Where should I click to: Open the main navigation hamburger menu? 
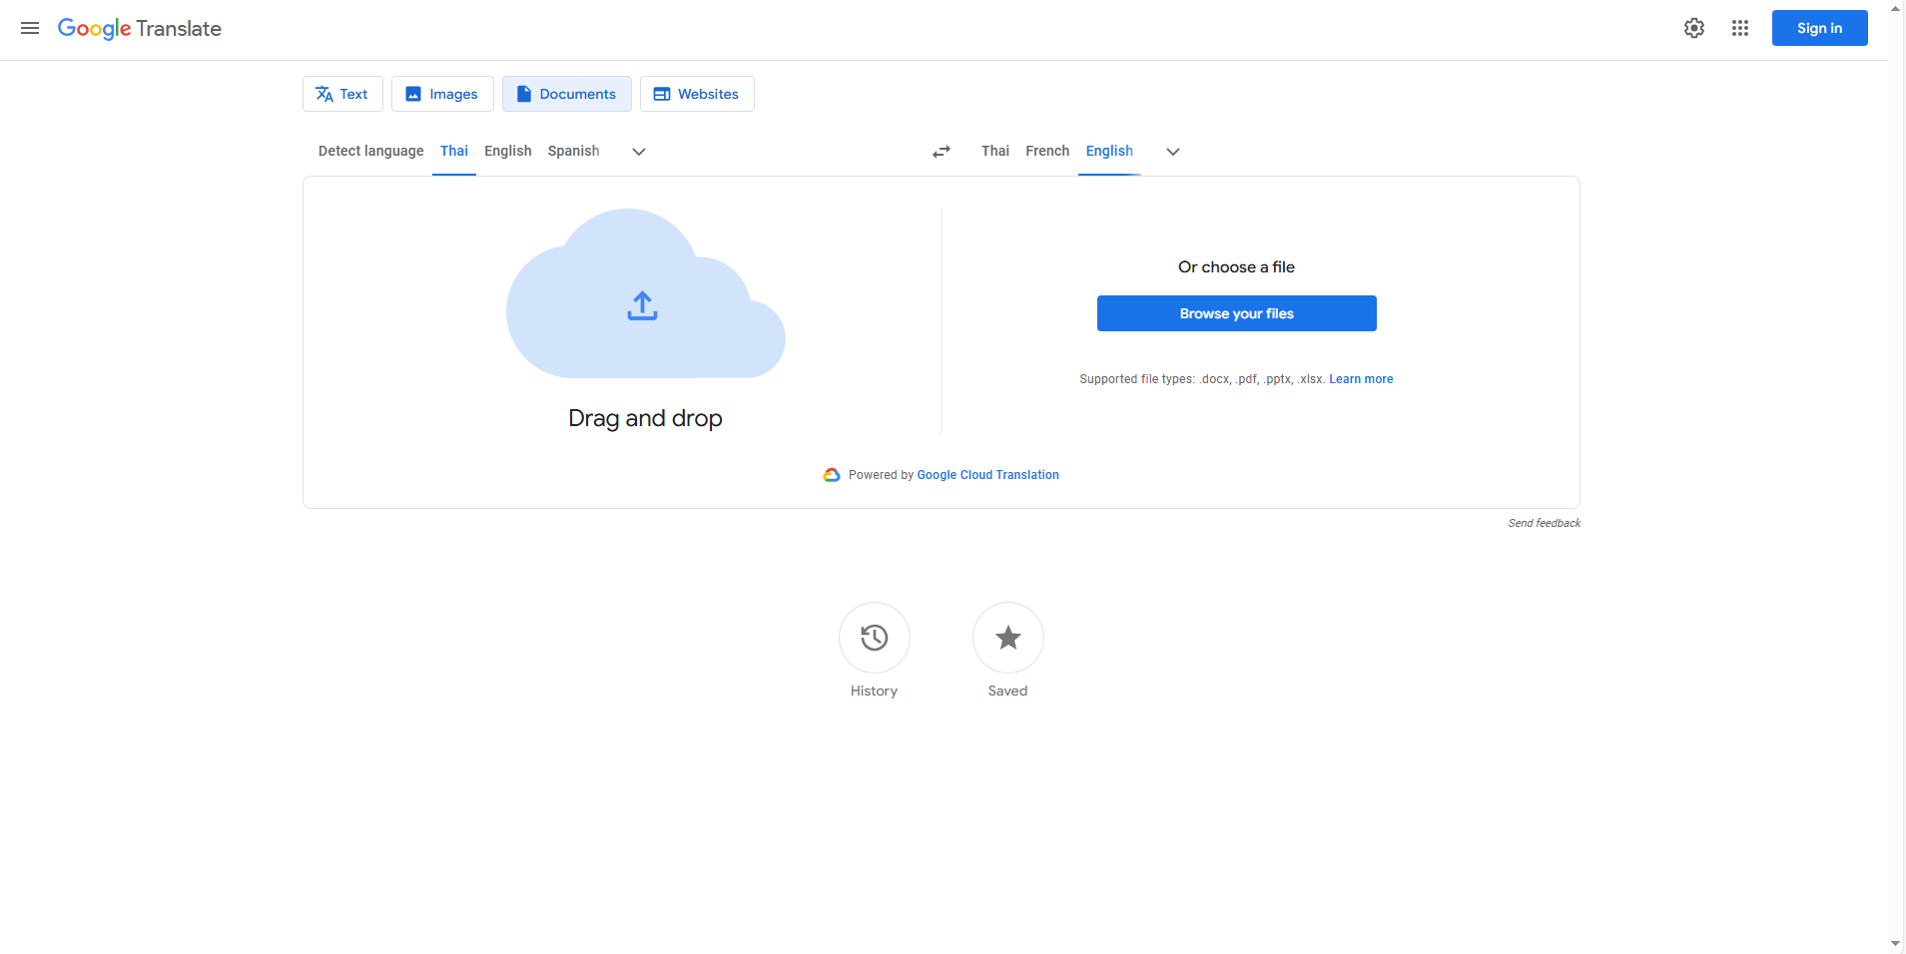click(30, 28)
